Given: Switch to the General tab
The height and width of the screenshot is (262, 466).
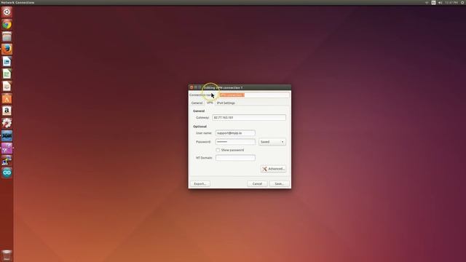Looking at the screenshot, I should 197,103.
